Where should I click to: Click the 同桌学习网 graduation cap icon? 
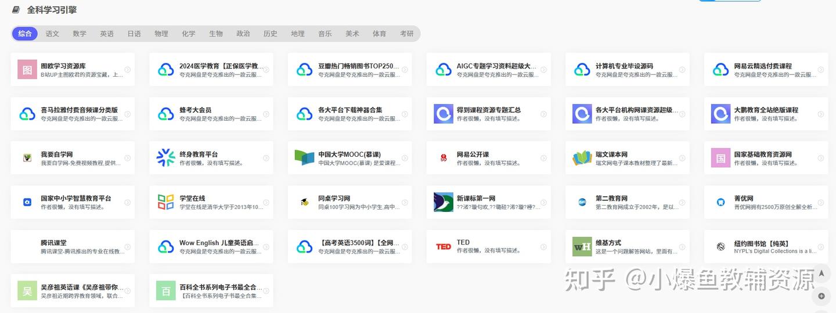(x=305, y=202)
